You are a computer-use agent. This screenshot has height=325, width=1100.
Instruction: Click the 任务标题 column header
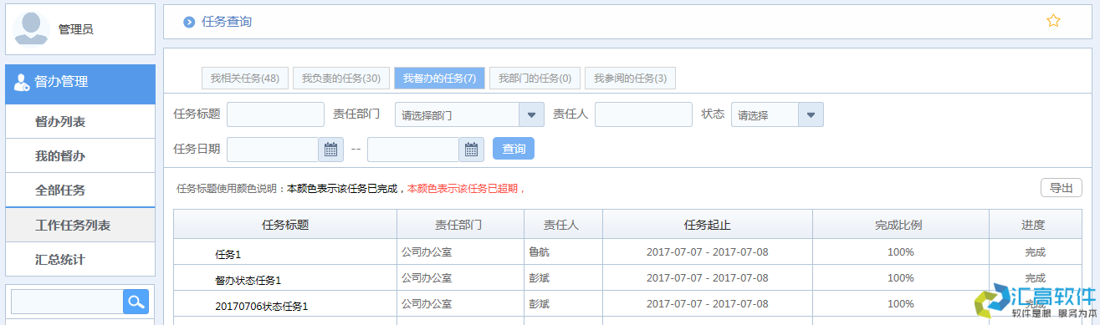[x=285, y=225]
